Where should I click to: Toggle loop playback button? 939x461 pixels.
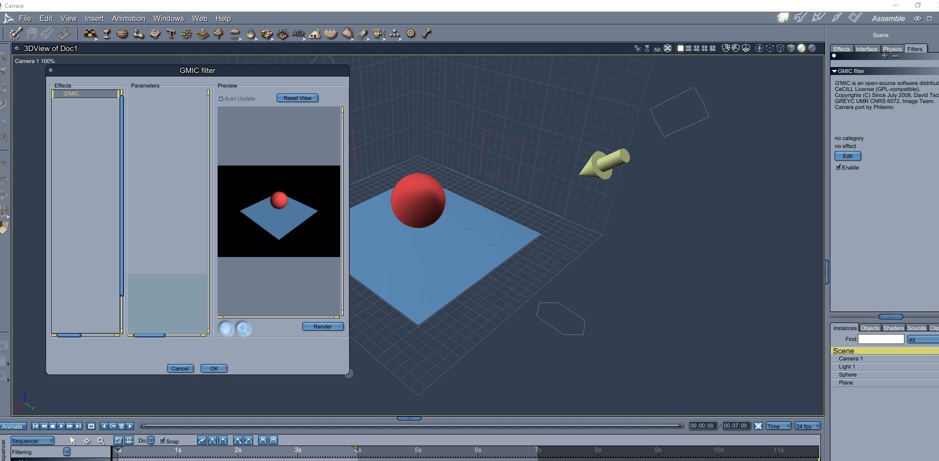[91, 426]
